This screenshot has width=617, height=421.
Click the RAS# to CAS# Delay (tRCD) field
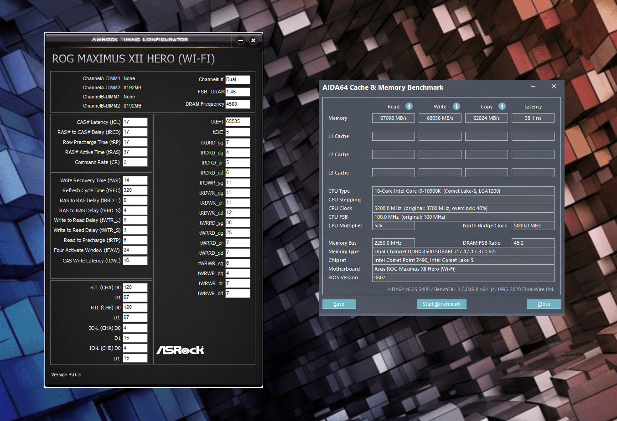(x=135, y=132)
